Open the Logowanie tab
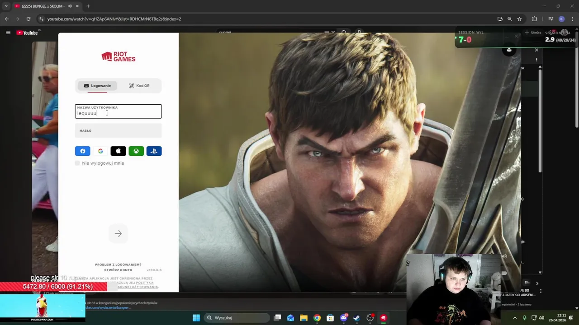The width and height of the screenshot is (579, 325). coord(97,86)
